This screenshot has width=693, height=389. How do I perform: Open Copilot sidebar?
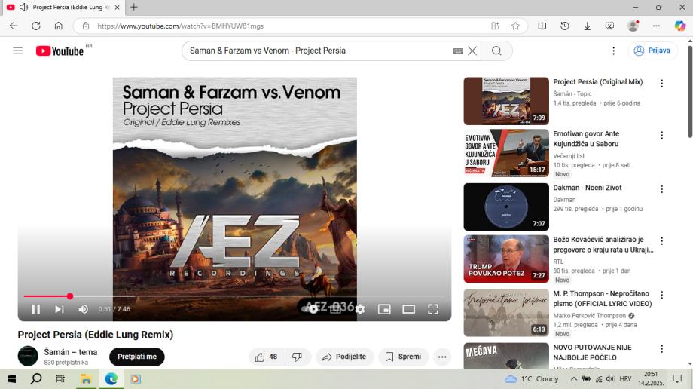679,26
